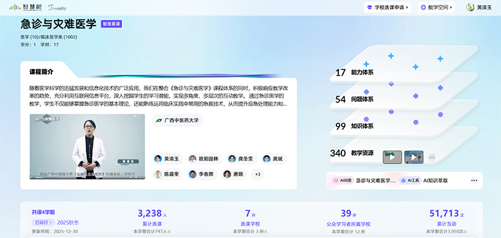The width and height of the screenshot is (501, 238).
Task: Play the course intro video thumbnail
Action: 87,147
